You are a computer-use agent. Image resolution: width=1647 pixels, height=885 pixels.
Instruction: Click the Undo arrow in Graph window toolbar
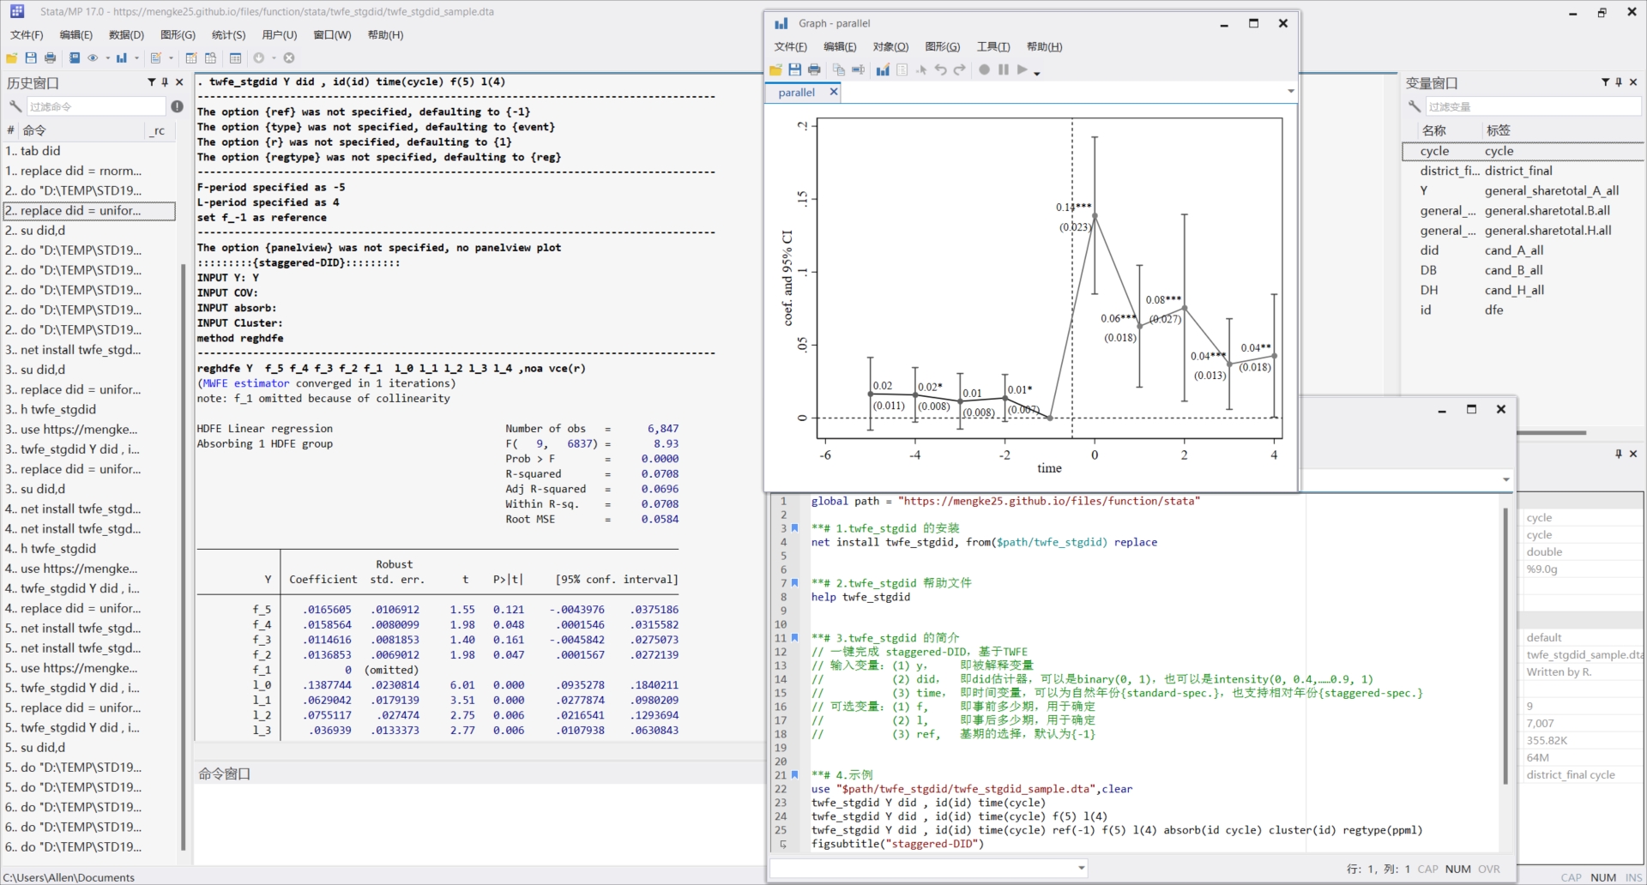point(940,69)
